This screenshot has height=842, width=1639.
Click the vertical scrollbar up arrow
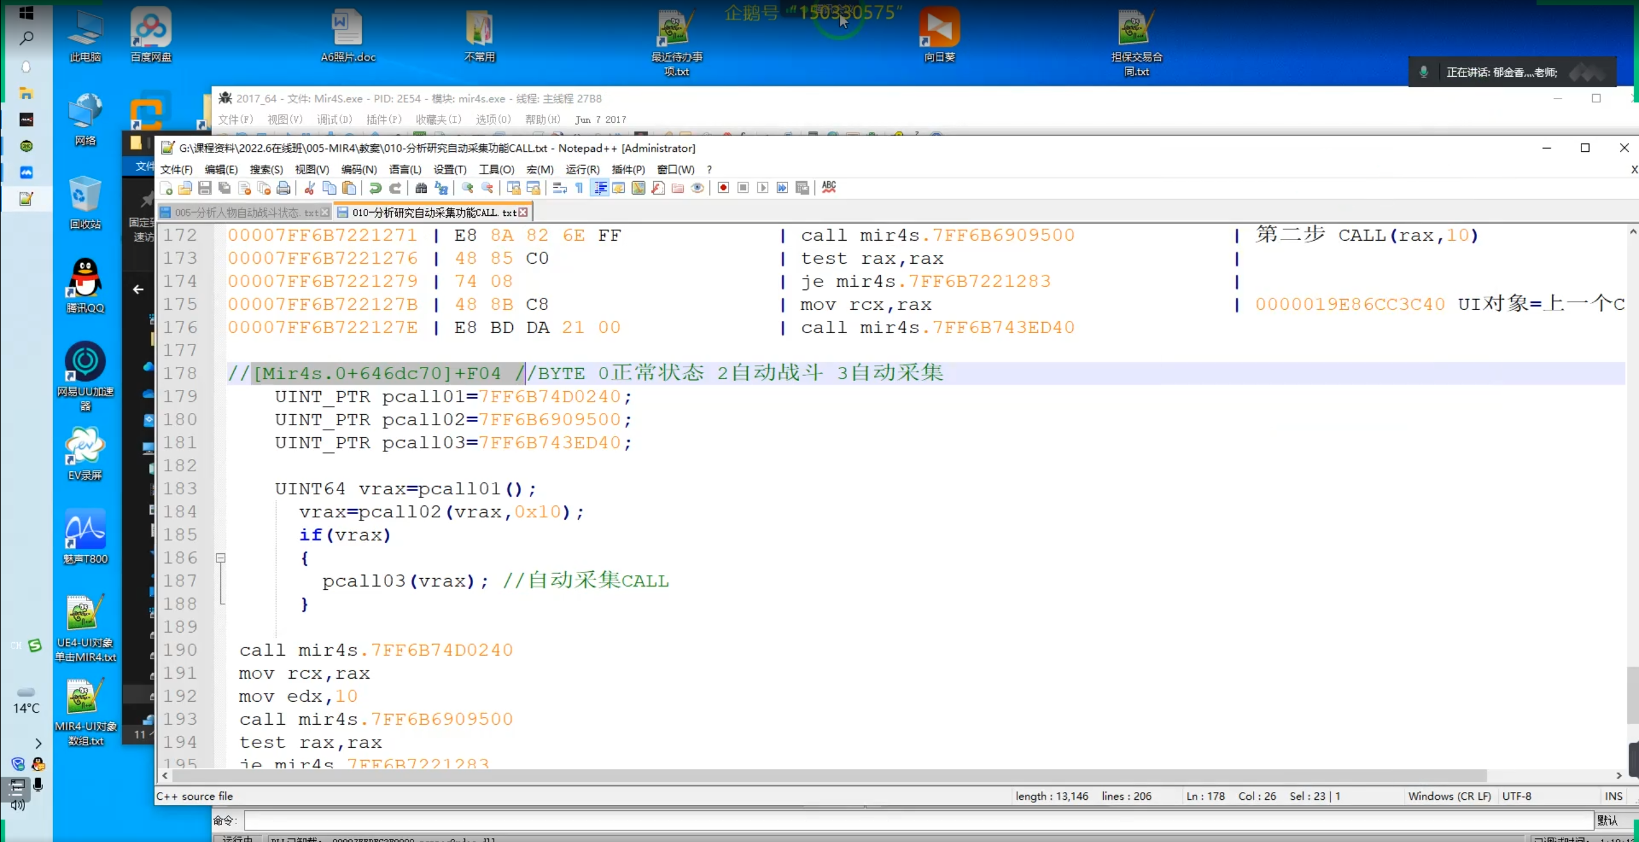point(1633,232)
